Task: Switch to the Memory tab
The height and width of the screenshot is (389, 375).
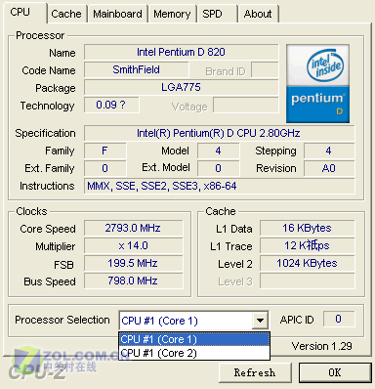Action: [172, 14]
